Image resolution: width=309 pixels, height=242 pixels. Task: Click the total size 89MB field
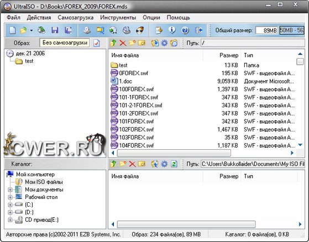266,30
